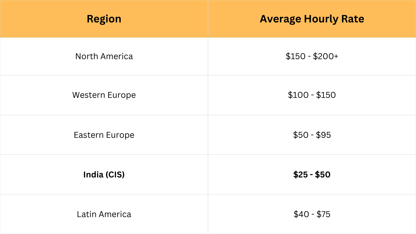
Task: Select the bold $25 - $50 cell
Action: click(x=312, y=175)
